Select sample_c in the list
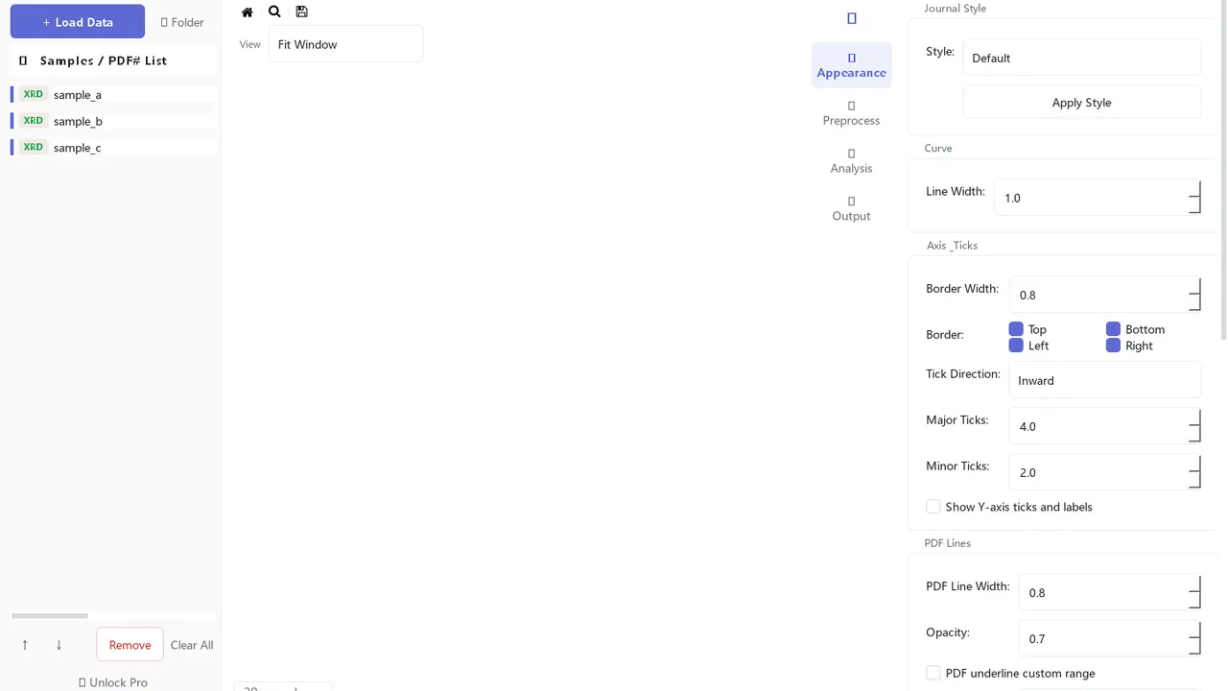This screenshot has width=1228, height=691. pyautogui.click(x=113, y=147)
